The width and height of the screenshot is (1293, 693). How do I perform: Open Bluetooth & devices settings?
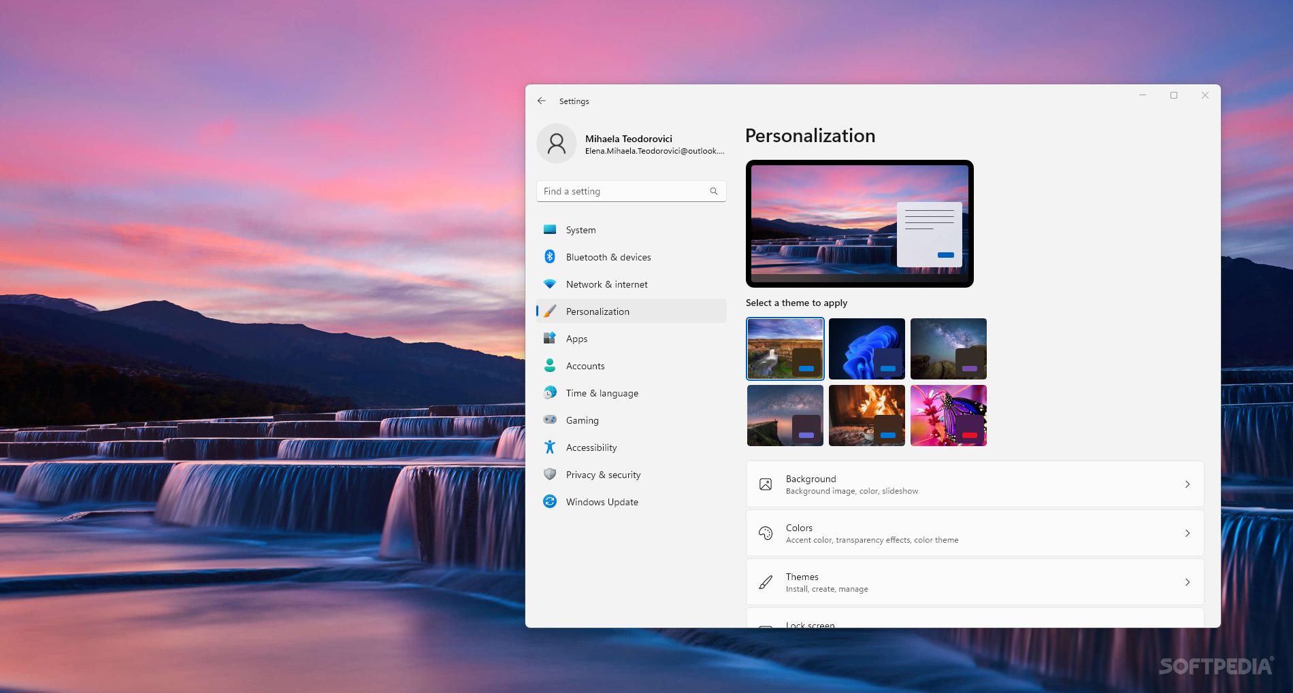click(632, 257)
